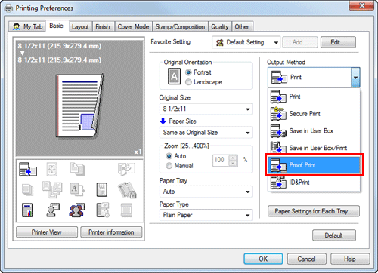This screenshot has height=273, width=378.
Task: Choose Save in User Box option
Action: click(314, 130)
